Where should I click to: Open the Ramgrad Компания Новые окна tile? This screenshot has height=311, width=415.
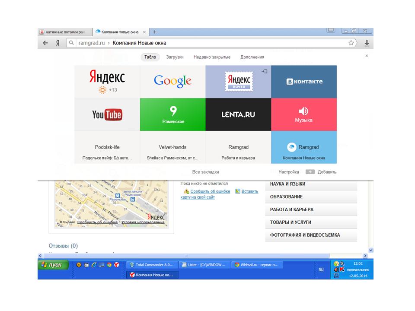point(304,147)
